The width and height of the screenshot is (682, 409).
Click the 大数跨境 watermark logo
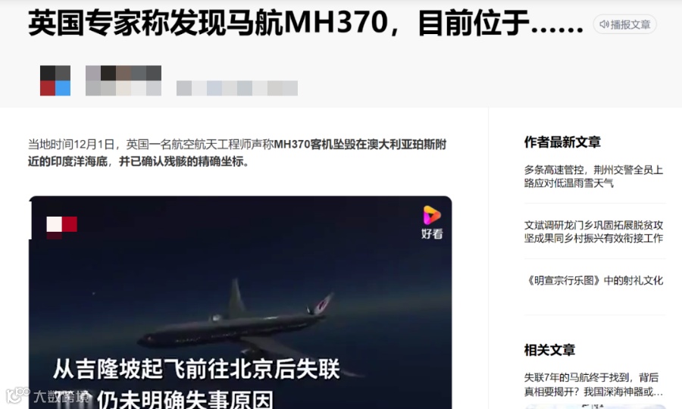coord(48,395)
